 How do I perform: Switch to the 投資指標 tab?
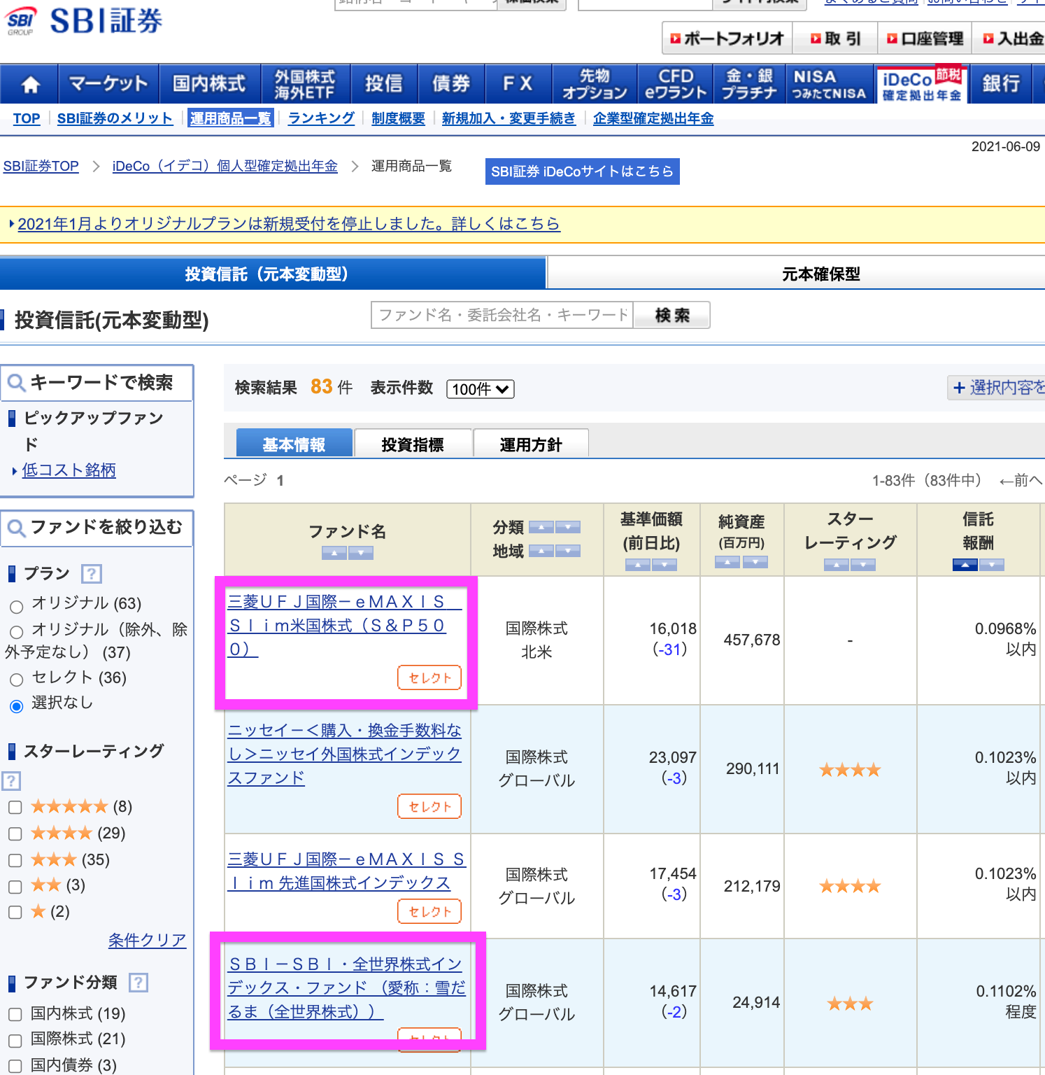[x=413, y=444]
